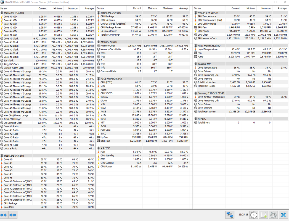Select the Toshiba 1TB group header
The image size is (289, 221).
(x=241, y=64)
